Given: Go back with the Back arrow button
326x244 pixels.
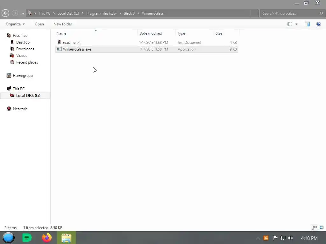Looking at the screenshot, I should tap(5, 13).
